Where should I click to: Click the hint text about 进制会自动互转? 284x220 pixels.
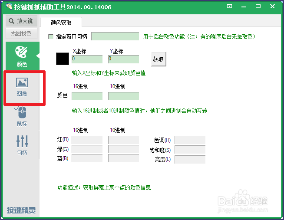139,111
